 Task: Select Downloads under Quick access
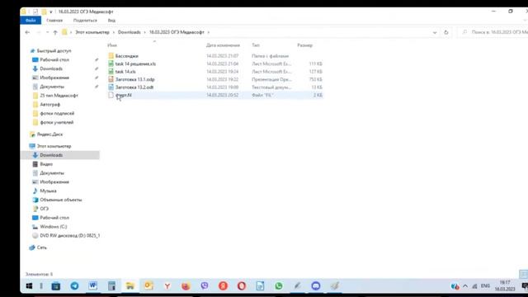(x=51, y=68)
